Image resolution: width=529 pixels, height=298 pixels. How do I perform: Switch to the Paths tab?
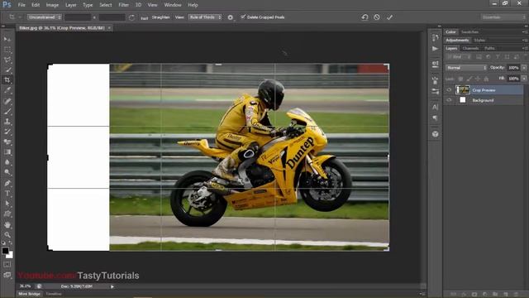(489, 48)
